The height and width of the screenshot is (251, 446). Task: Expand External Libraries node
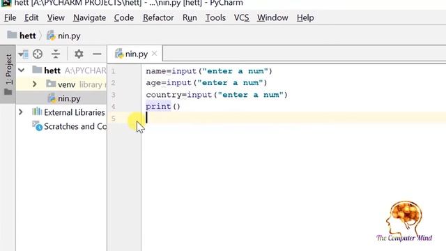pyautogui.click(x=20, y=112)
